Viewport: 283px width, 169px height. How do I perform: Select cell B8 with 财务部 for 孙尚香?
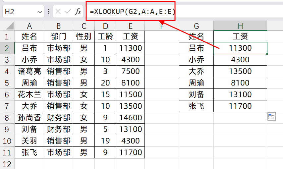(58, 118)
